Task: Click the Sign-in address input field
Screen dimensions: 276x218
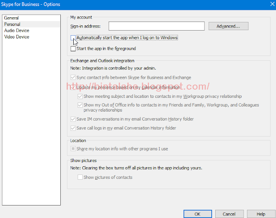Action: [157, 26]
